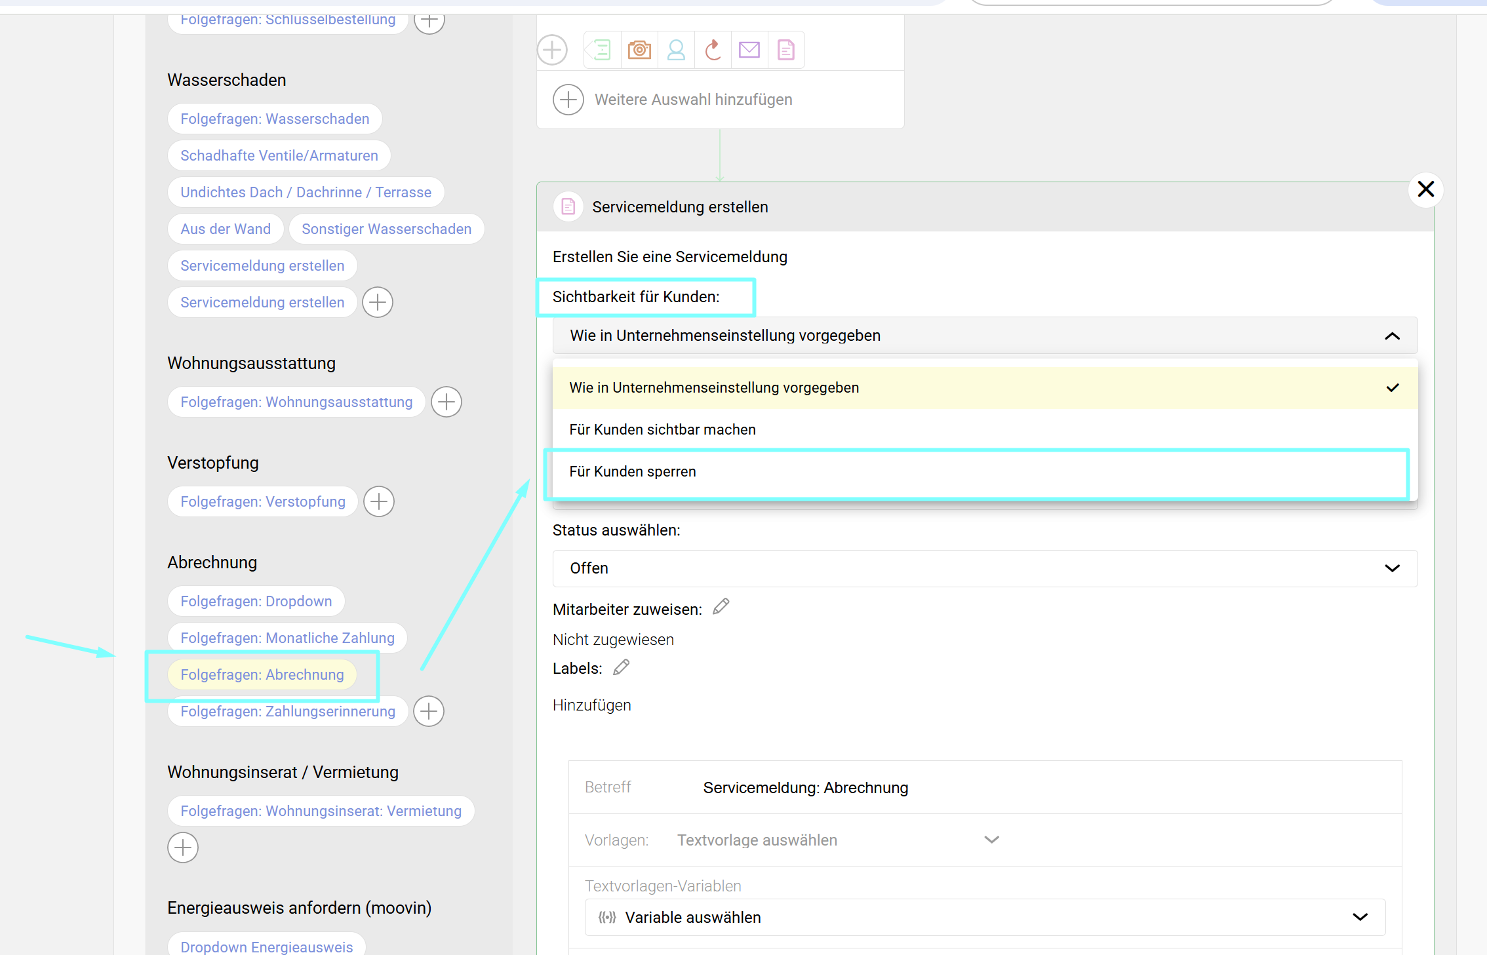The height and width of the screenshot is (955, 1487).
Task: Choose Für Kunden sichtbar machen option
Action: [x=663, y=430]
